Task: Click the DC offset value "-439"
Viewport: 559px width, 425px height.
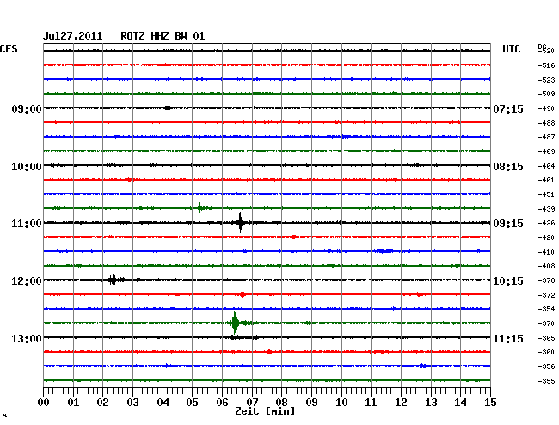Action: (546, 209)
